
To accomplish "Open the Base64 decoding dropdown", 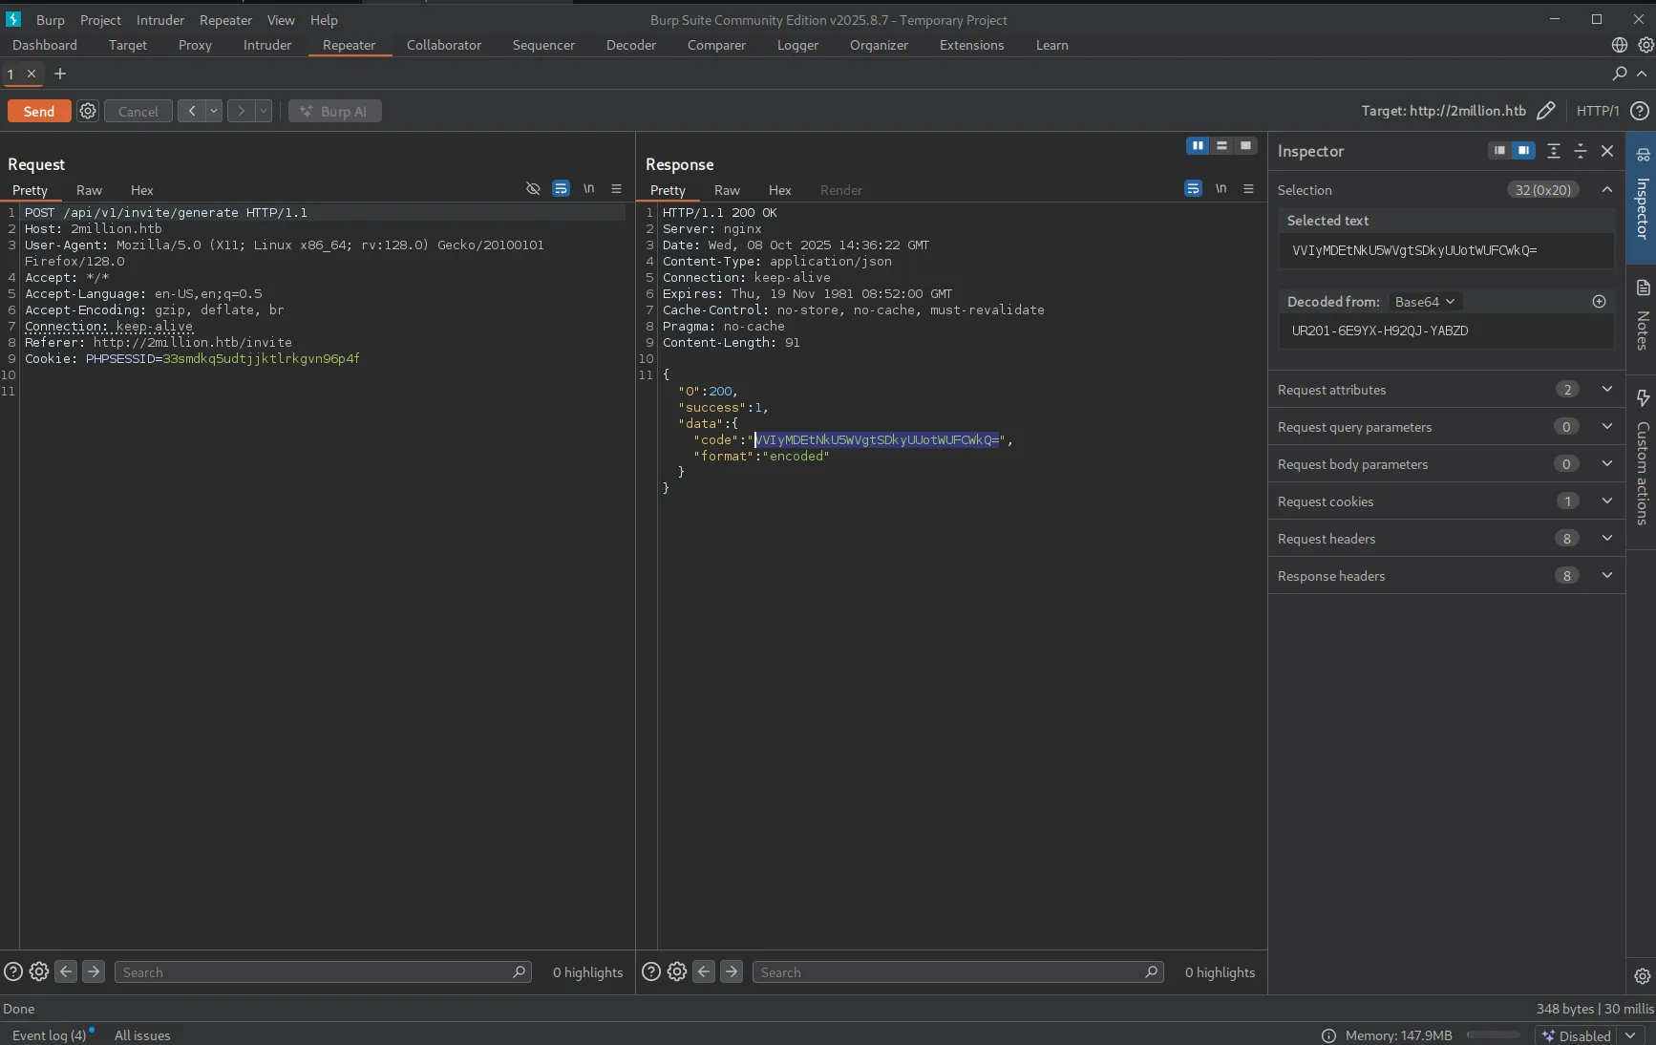I will pyautogui.click(x=1424, y=302).
